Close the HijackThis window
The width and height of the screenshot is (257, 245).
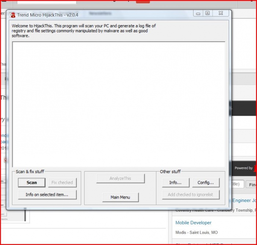221,13
